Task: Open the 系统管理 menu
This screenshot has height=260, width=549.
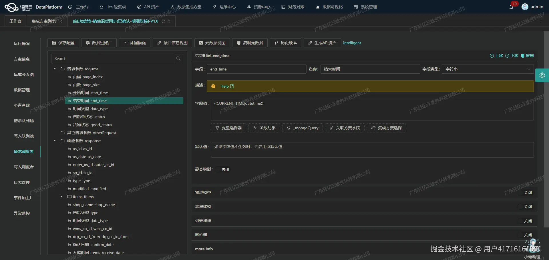Action: 365,7
